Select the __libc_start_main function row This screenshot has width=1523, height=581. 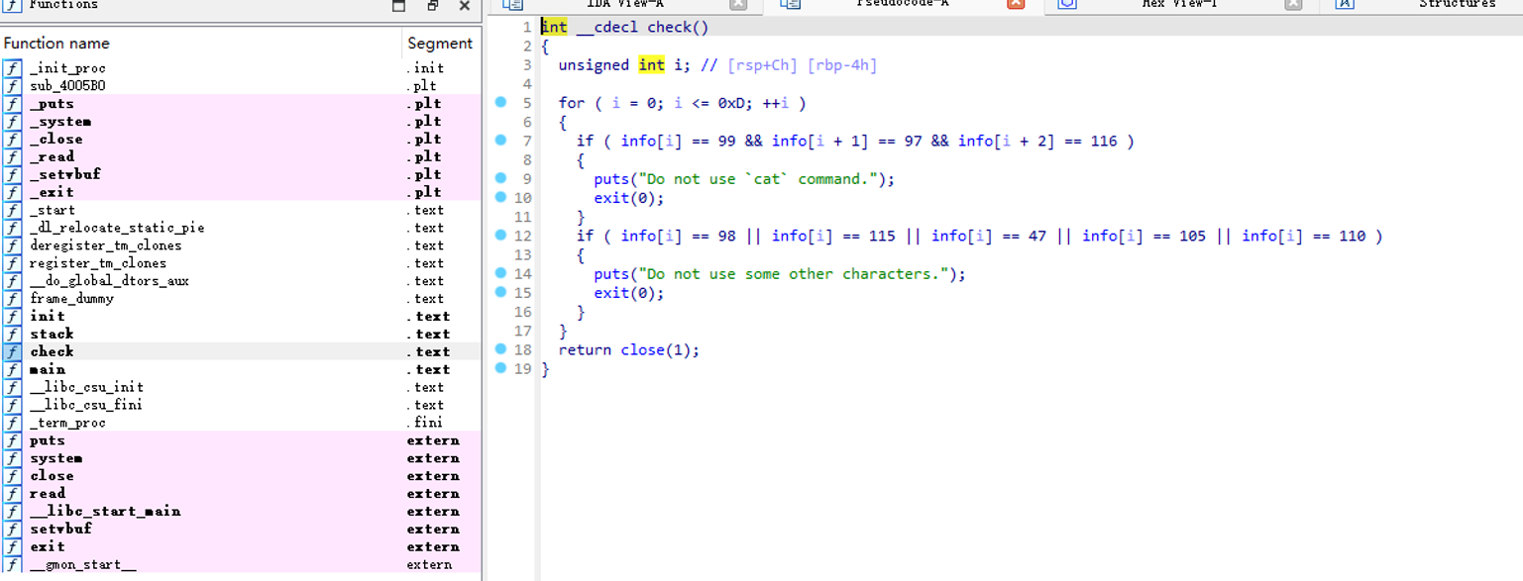[x=241, y=512]
